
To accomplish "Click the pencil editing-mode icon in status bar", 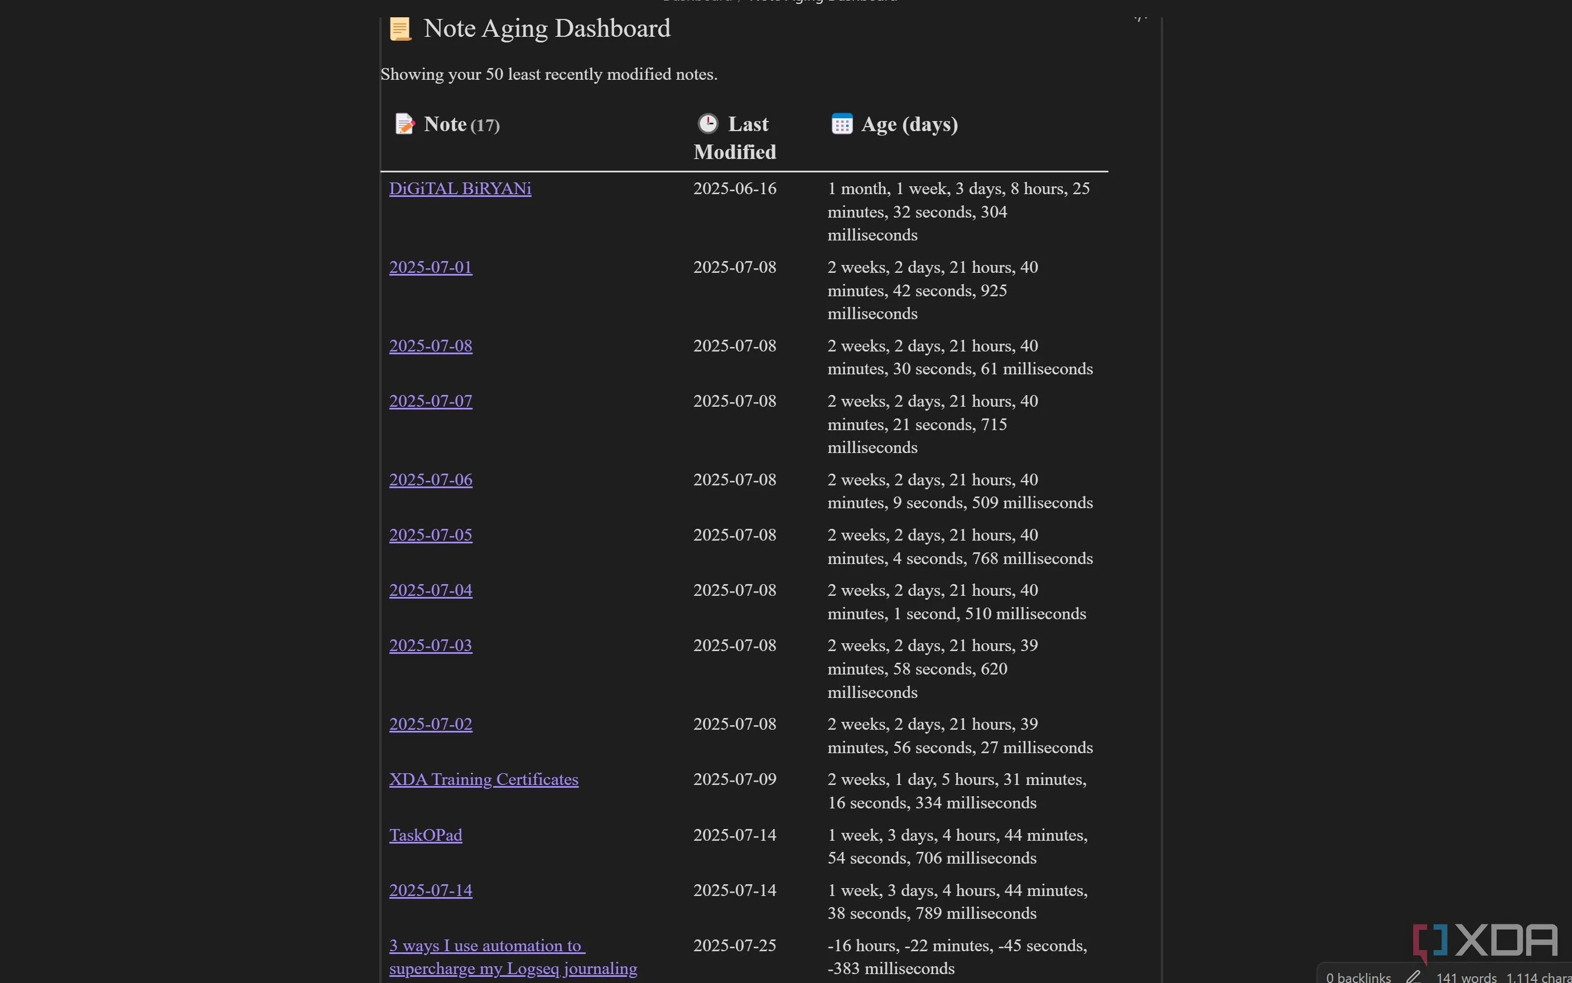I will click(x=1412, y=976).
